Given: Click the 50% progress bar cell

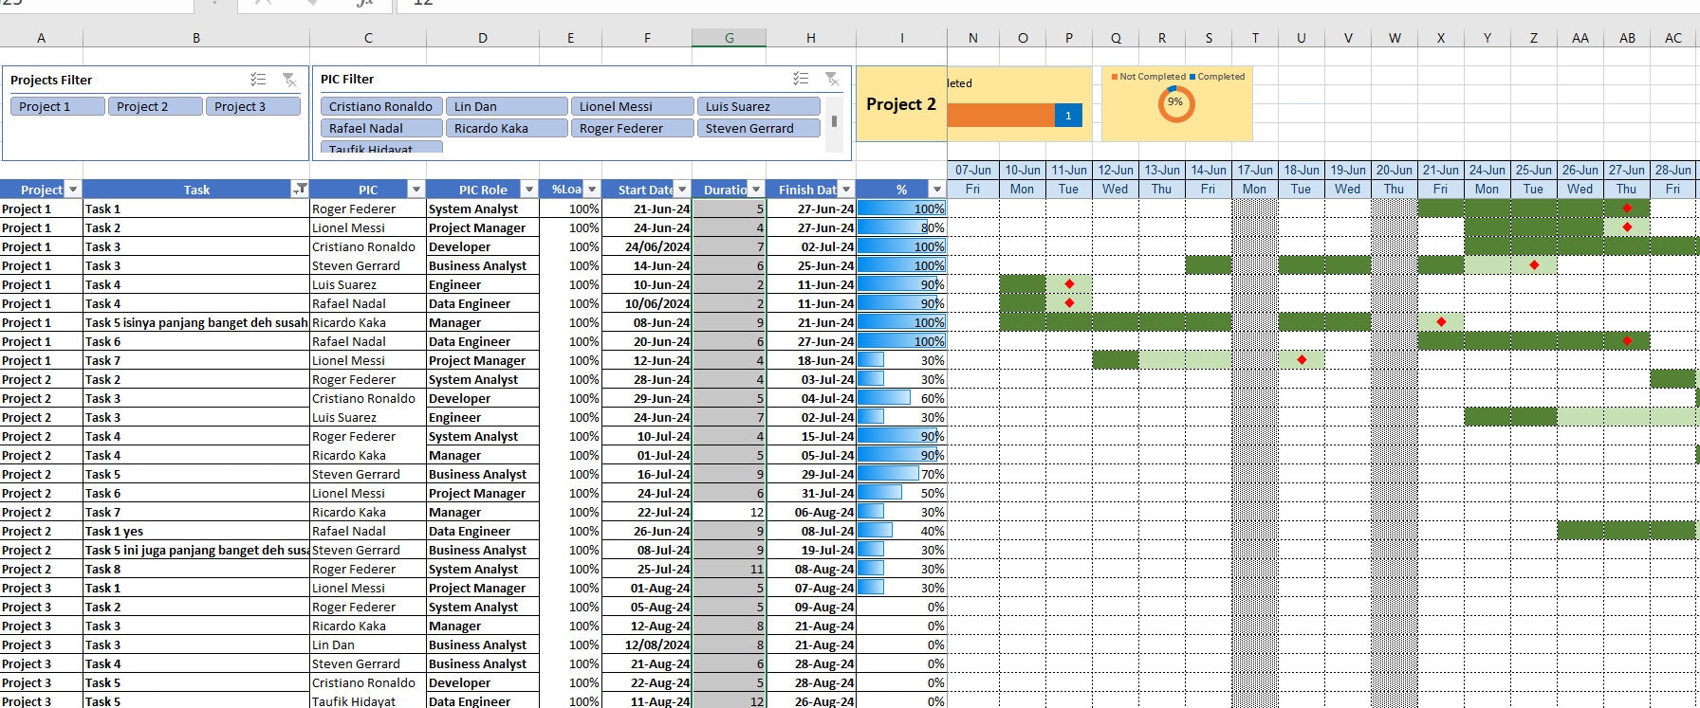Looking at the screenshot, I should [901, 493].
